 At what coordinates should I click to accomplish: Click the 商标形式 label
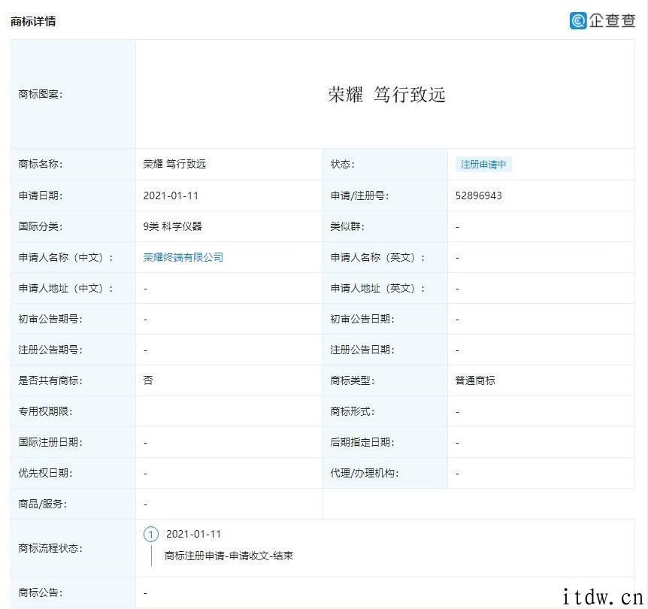(352, 411)
